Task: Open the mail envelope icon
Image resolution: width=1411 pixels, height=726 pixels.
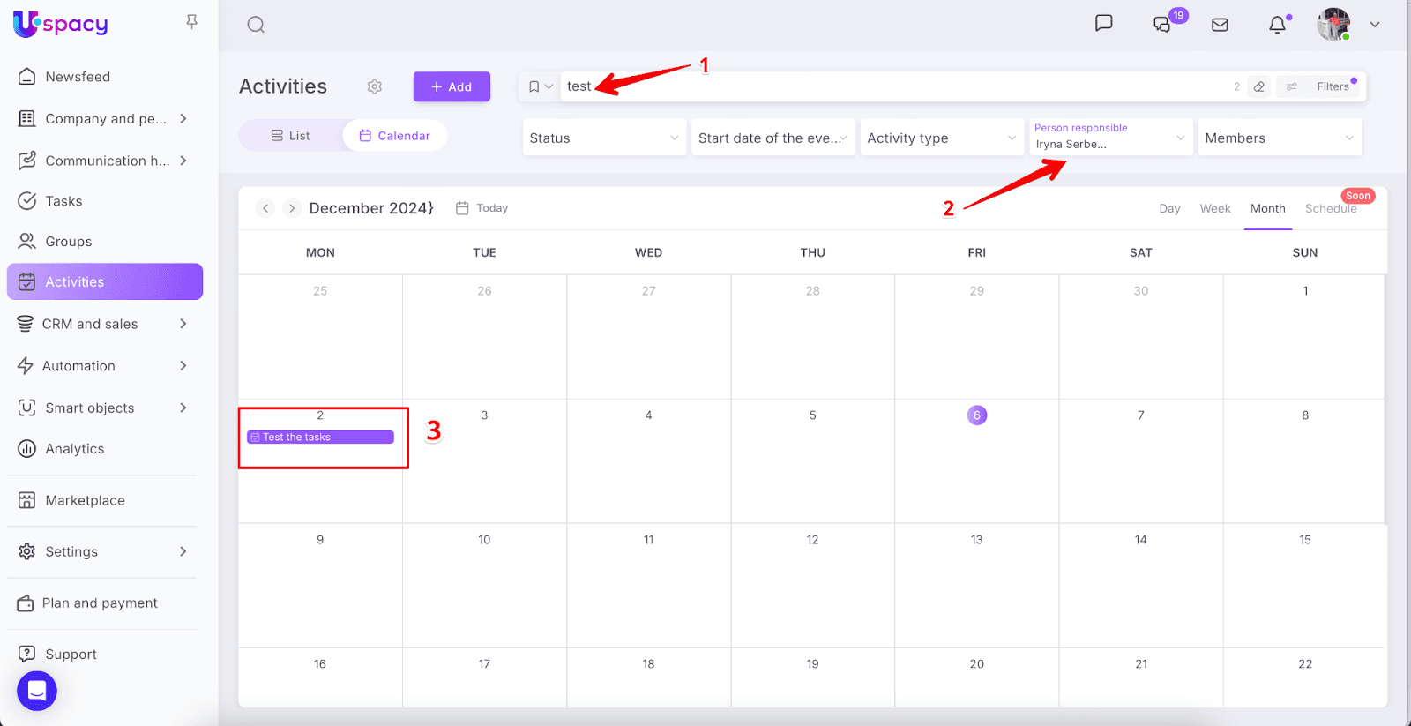Action: [1220, 25]
